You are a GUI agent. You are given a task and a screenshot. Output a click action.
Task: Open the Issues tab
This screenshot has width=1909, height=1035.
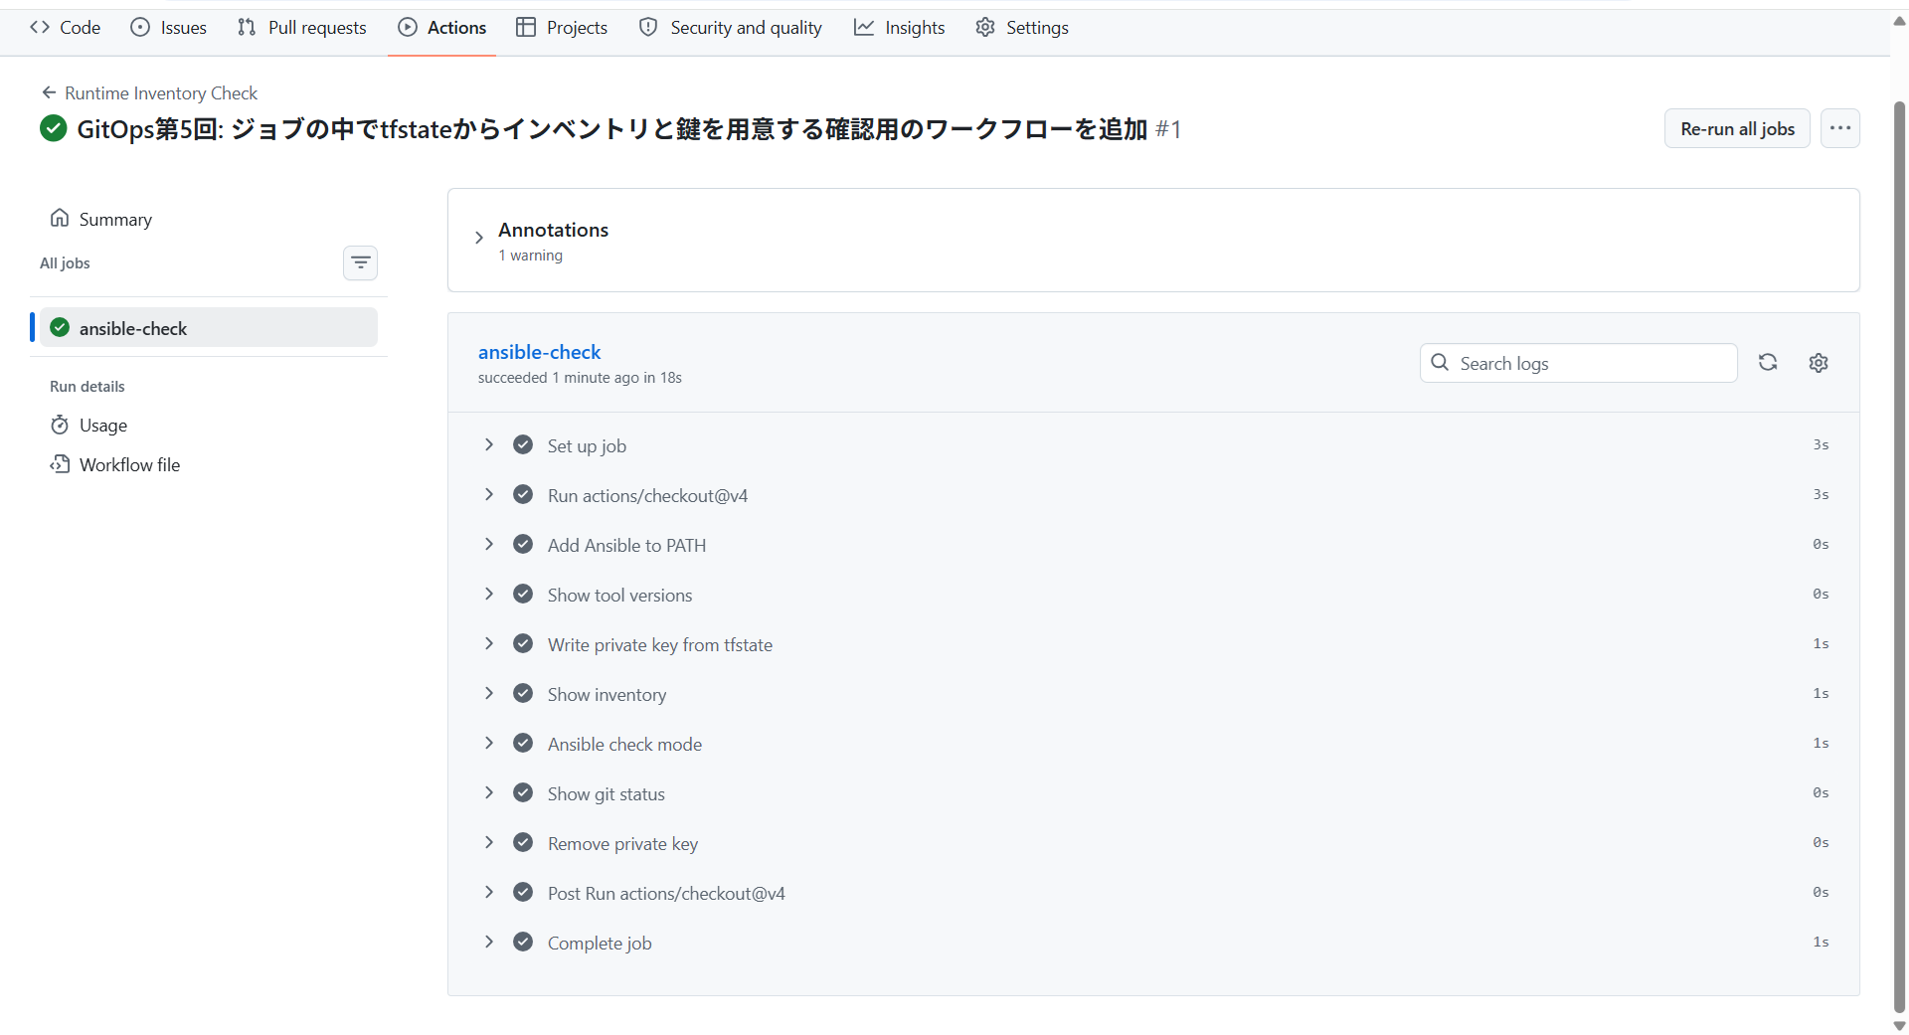169,28
